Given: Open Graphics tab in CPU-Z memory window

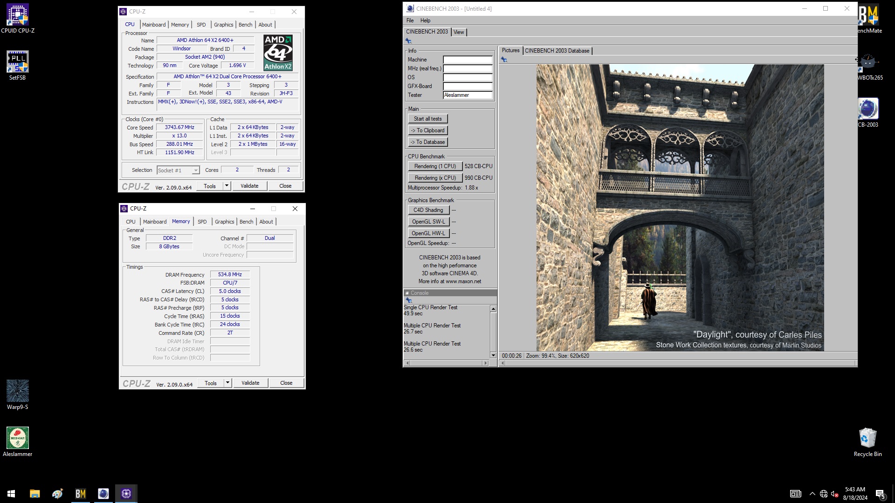Looking at the screenshot, I should click(x=225, y=222).
